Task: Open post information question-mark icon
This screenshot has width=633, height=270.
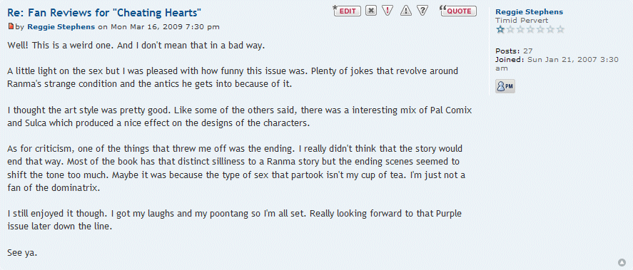Action: [422, 11]
